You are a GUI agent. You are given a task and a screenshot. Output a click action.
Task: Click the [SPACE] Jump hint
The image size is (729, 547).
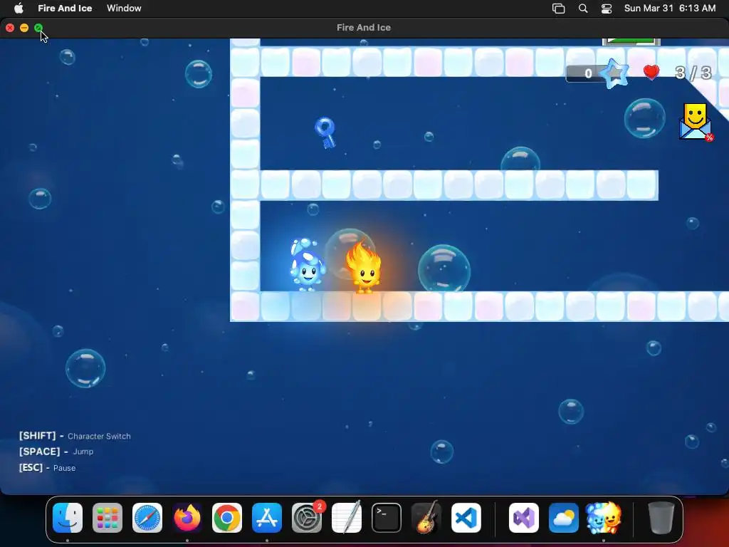point(56,452)
